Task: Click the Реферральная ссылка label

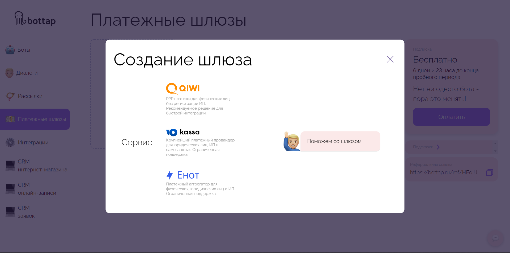Action: pos(431,165)
